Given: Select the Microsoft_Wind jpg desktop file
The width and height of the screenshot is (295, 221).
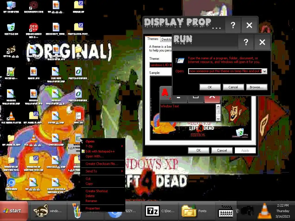Looking at the screenshot, I should click(56, 29).
